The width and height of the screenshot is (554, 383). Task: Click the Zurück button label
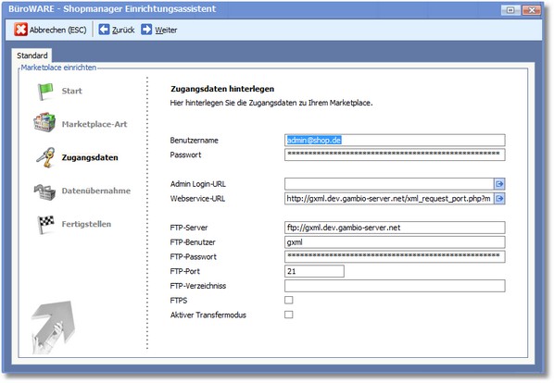tap(123, 30)
